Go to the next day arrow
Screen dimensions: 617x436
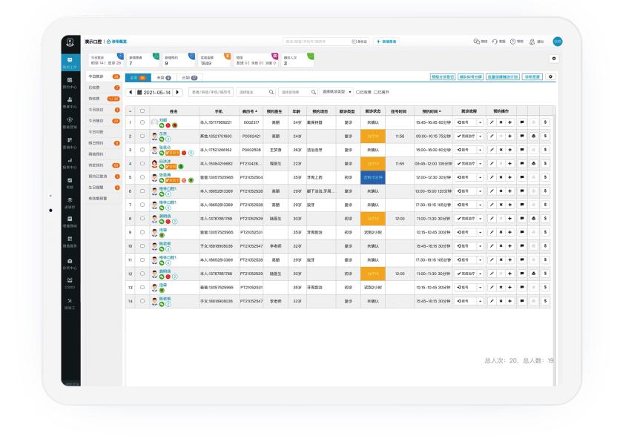(x=177, y=92)
